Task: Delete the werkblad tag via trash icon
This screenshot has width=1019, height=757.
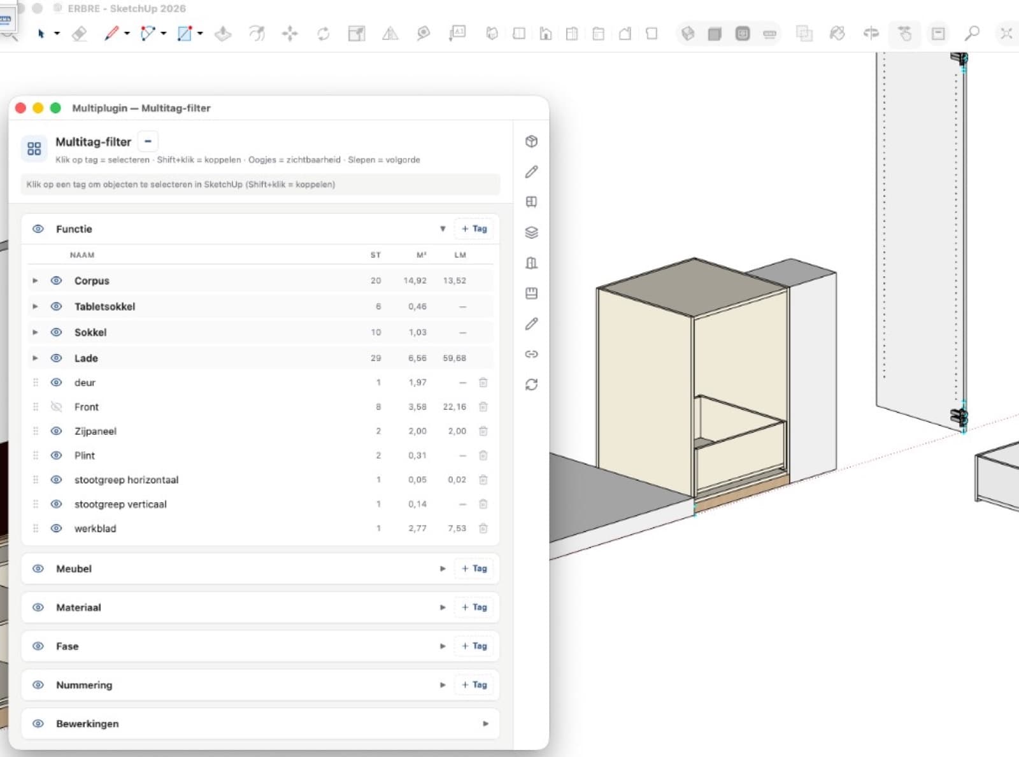Action: (x=483, y=528)
